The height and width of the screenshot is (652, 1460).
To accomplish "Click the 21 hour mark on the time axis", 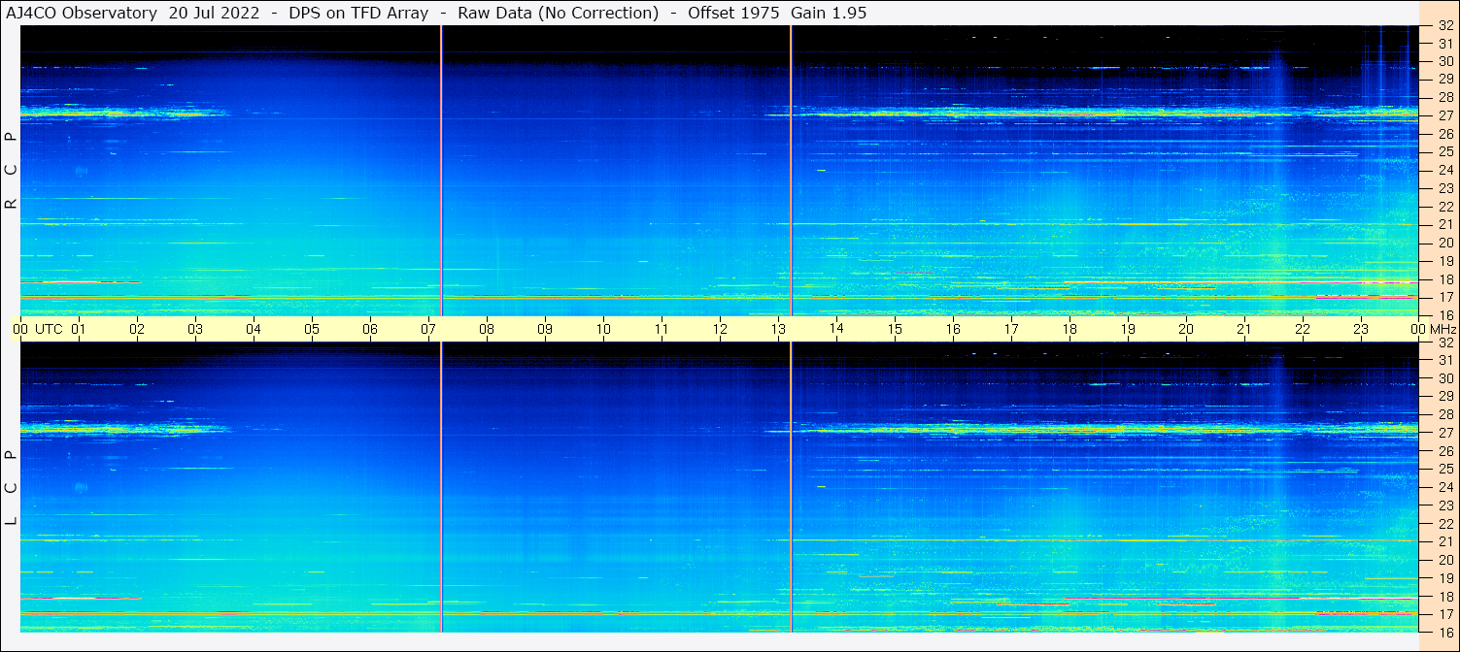I will tap(1244, 329).
